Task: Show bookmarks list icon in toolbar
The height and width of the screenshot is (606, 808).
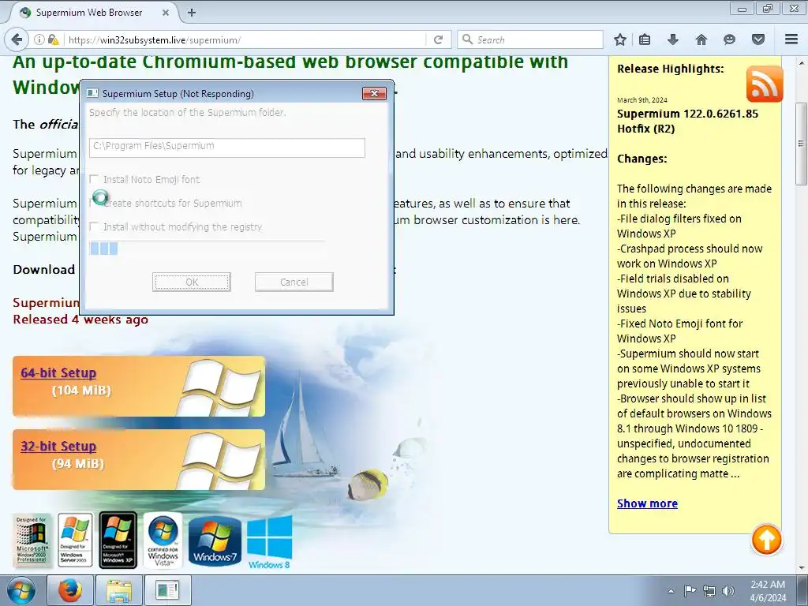Action: pyautogui.click(x=645, y=39)
